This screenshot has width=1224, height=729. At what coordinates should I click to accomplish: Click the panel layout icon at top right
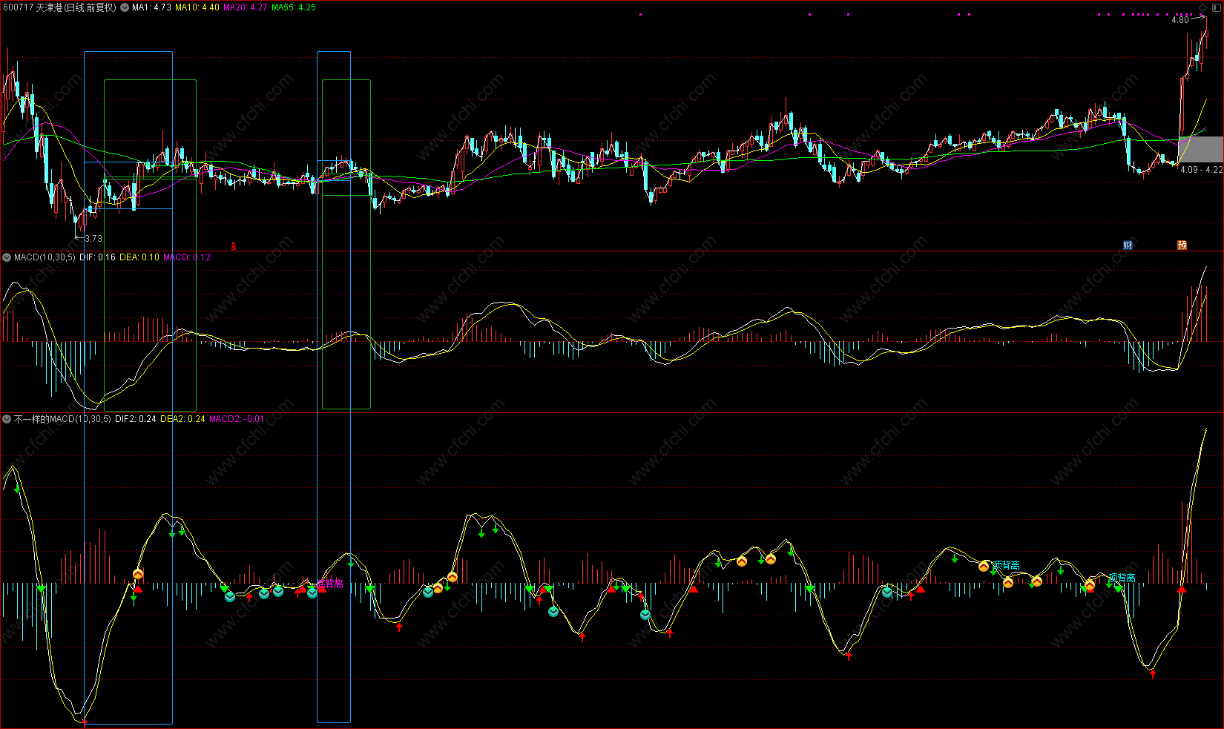[1215, 7]
